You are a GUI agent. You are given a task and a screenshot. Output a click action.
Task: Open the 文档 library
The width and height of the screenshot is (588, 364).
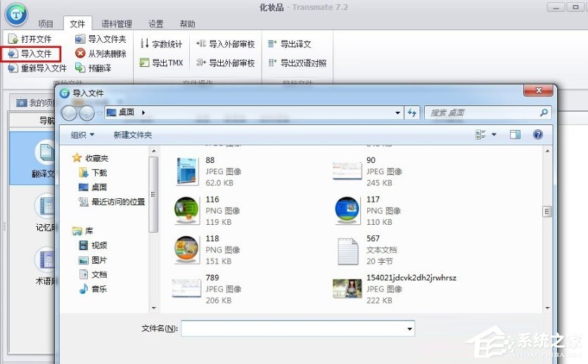[93, 275]
